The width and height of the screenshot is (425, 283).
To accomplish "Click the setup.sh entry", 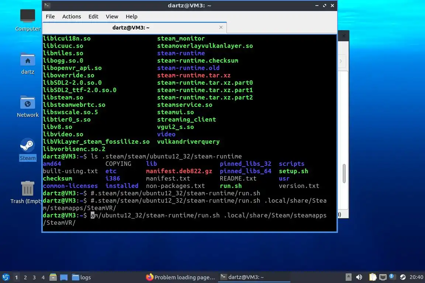I will click(294, 171).
